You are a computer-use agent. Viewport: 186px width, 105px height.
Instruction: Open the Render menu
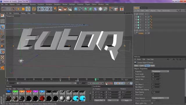click(65, 4)
